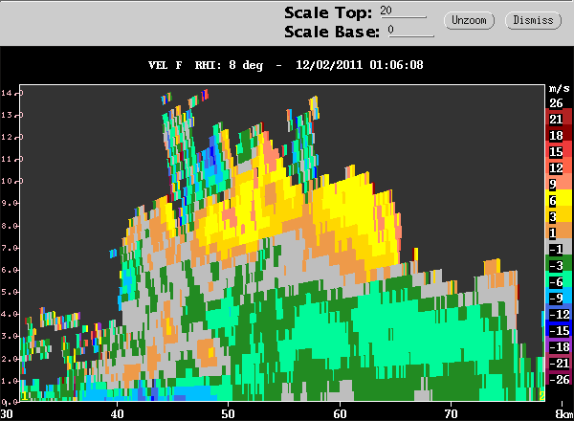
Task: Click the yellow 6 m/s swatch
Action: (555, 201)
